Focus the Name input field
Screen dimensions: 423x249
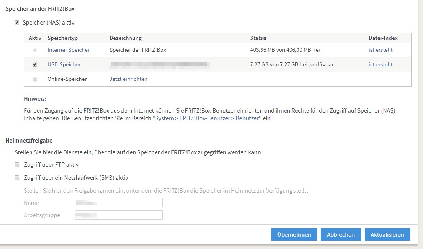tap(119, 203)
